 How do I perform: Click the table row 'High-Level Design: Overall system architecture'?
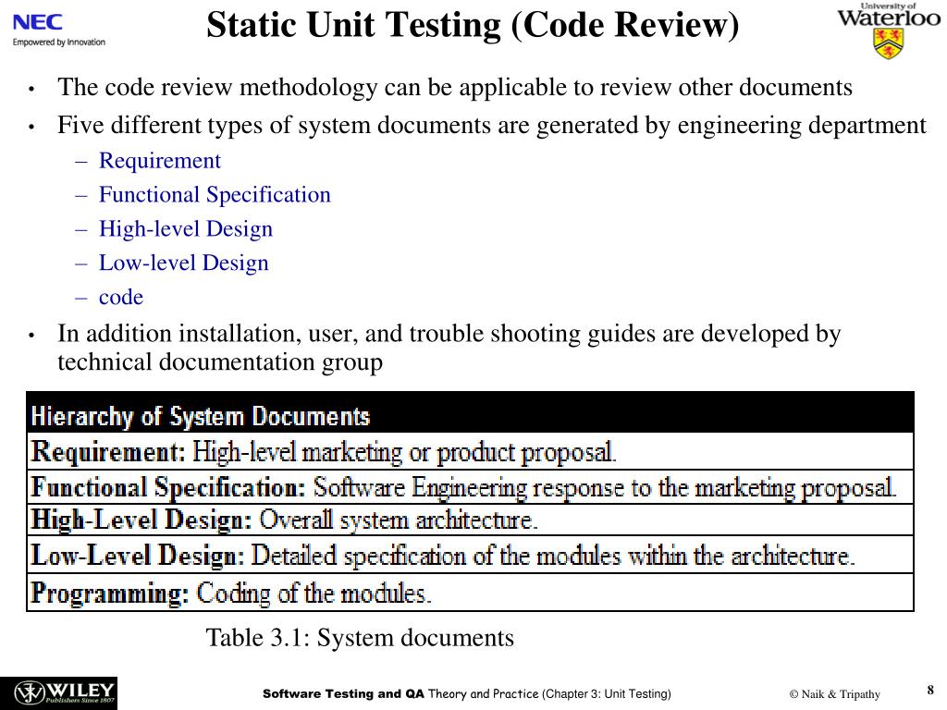(x=470, y=520)
